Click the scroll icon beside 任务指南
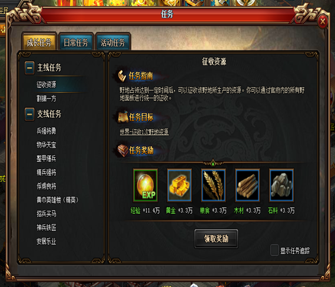This screenshot has height=287, width=335. [x=122, y=76]
